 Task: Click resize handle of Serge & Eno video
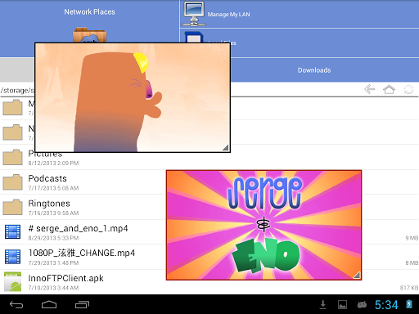(357, 275)
